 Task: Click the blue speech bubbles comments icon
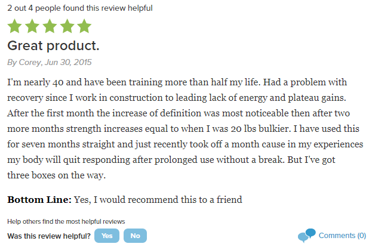pos(306,236)
